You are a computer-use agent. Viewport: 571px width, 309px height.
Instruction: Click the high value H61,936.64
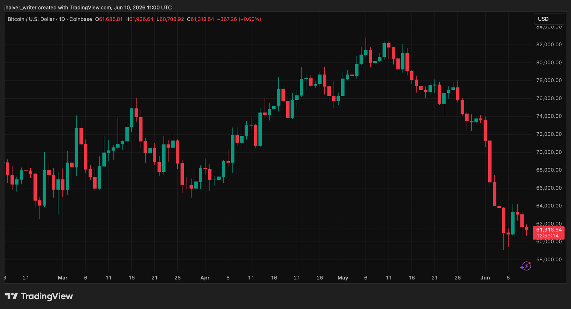coord(140,19)
